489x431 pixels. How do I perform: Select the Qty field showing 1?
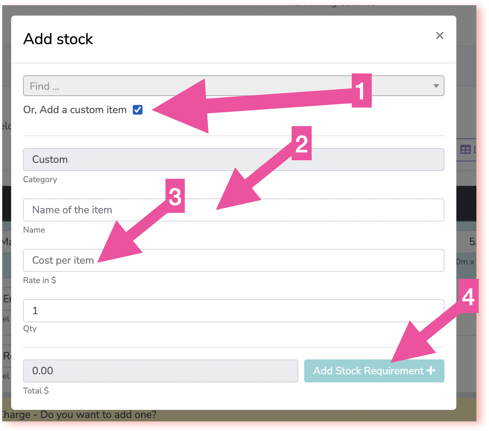pyautogui.click(x=233, y=311)
